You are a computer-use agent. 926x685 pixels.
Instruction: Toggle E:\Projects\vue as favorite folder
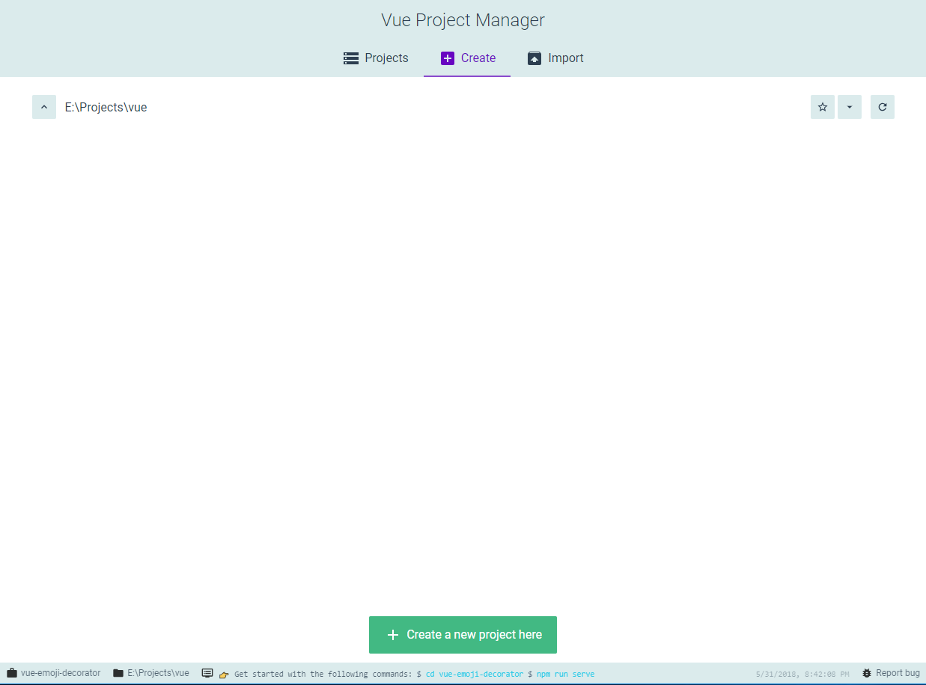point(822,106)
